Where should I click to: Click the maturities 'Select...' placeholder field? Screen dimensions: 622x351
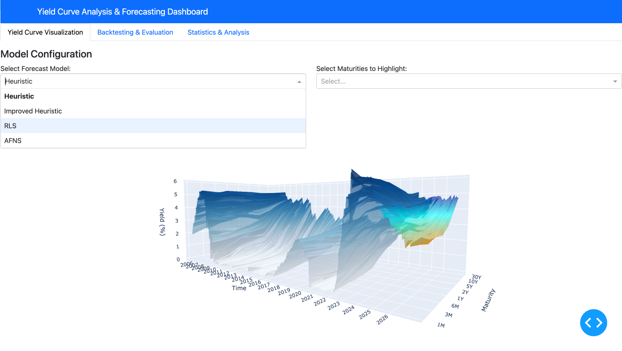click(461, 82)
